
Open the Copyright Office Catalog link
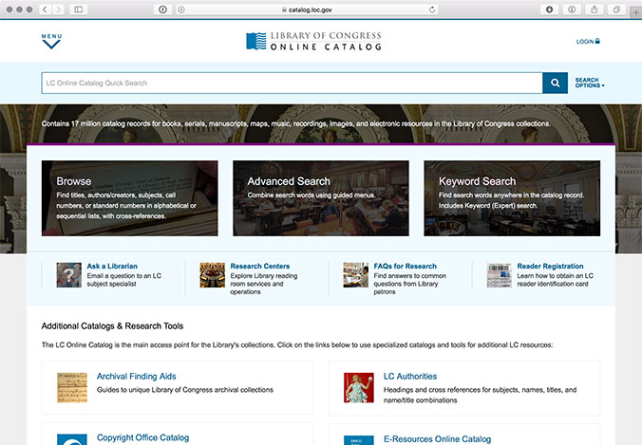(142, 438)
